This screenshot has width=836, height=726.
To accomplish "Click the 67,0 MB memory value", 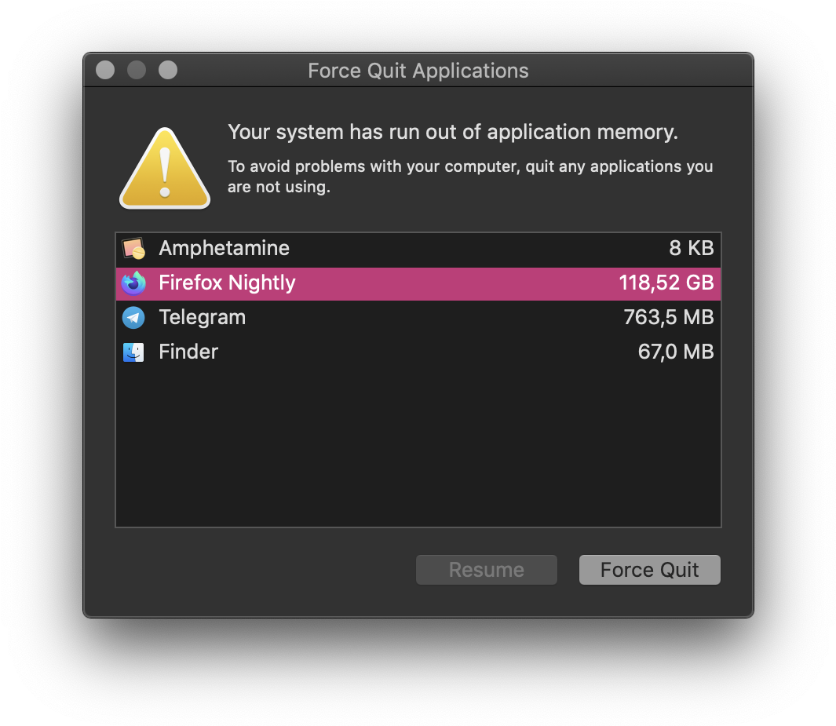I will click(x=676, y=352).
